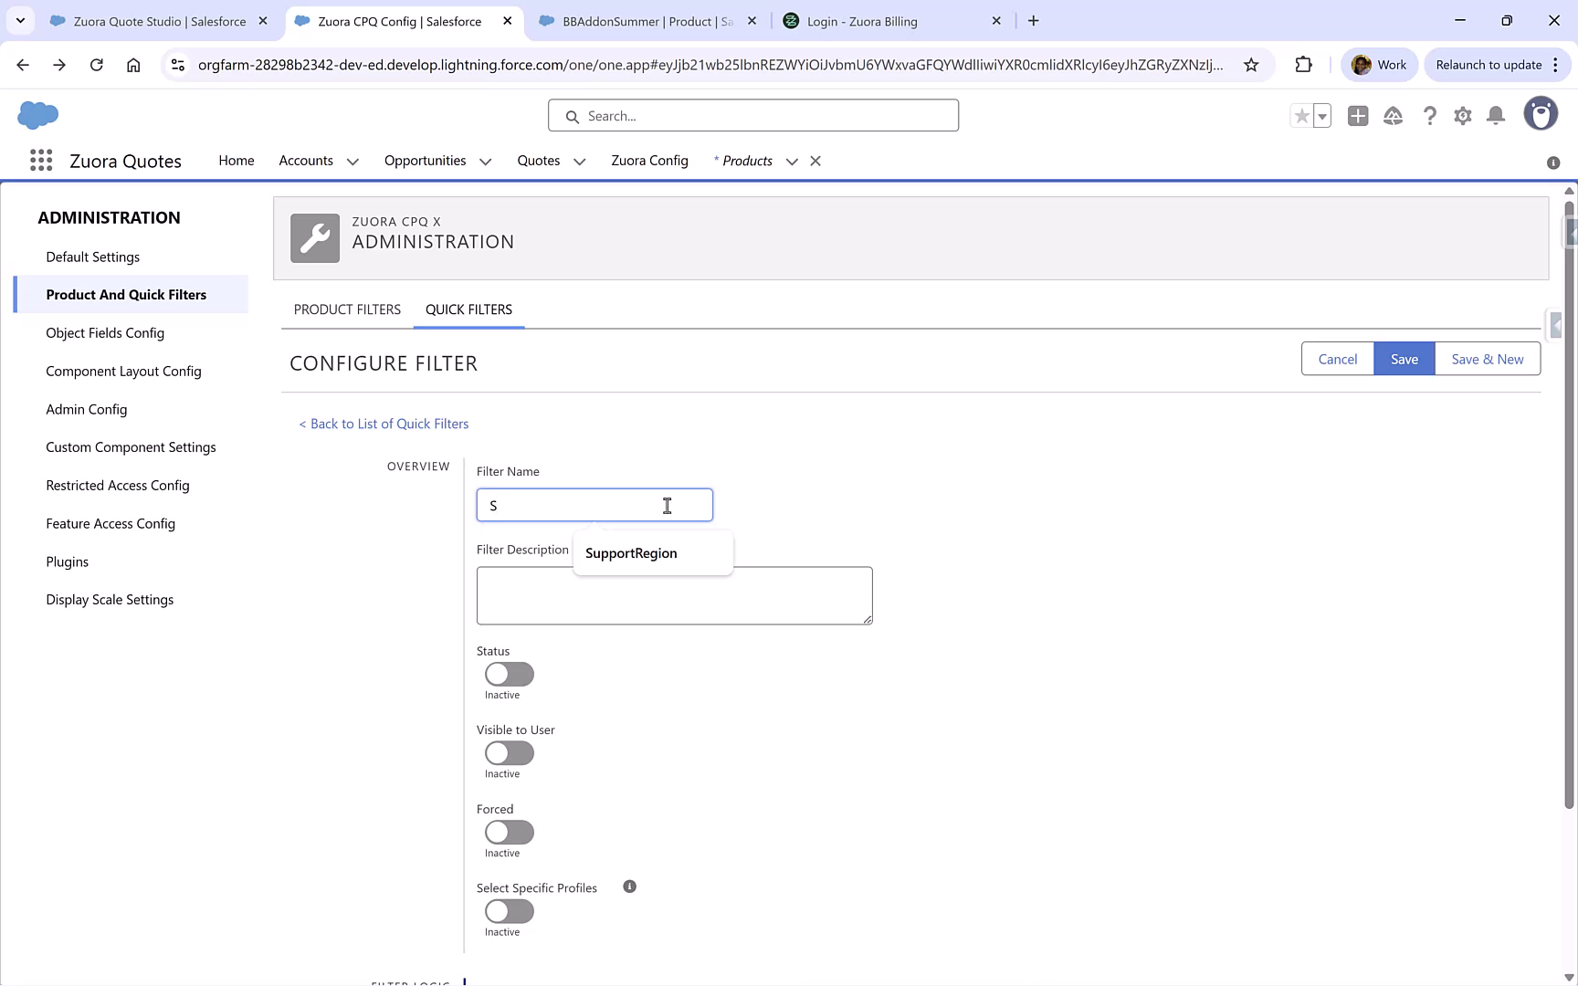The image size is (1578, 986).
Task: Click the info icon beside Select Specific Profiles
Action: click(x=629, y=886)
